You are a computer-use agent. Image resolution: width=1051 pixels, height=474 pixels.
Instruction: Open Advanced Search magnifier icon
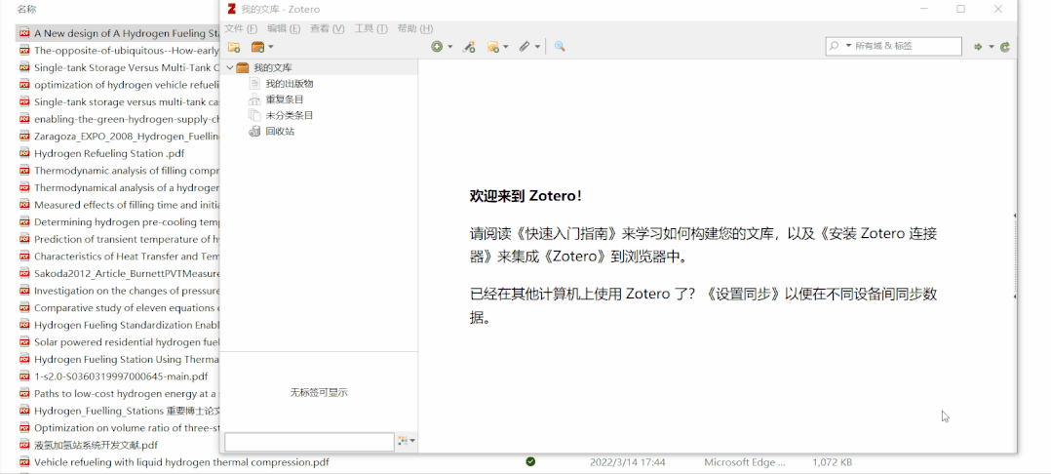(560, 47)
